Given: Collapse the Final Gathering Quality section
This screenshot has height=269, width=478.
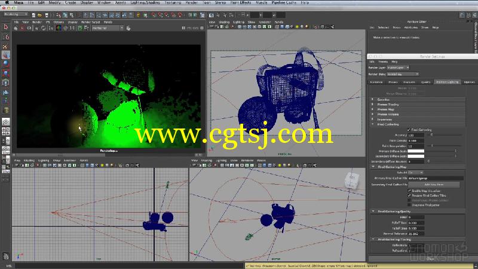Looking at the screenshot, I should (373, 211).
